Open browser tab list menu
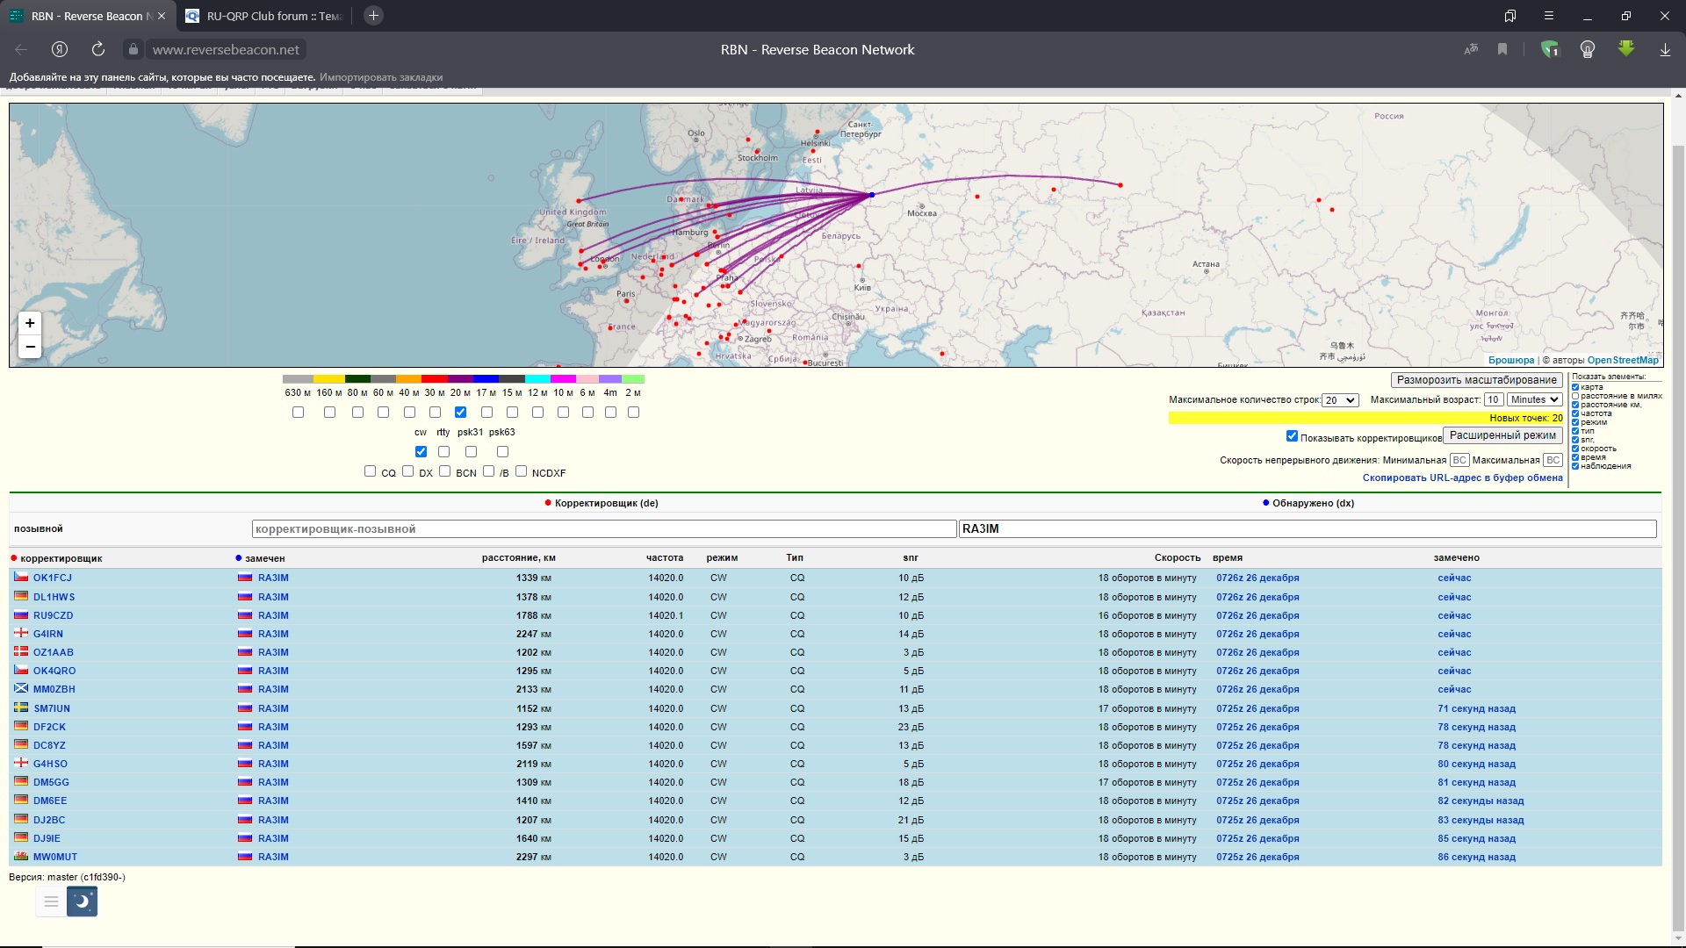This screenshot has width=1686, height=948. [1548, 16]
